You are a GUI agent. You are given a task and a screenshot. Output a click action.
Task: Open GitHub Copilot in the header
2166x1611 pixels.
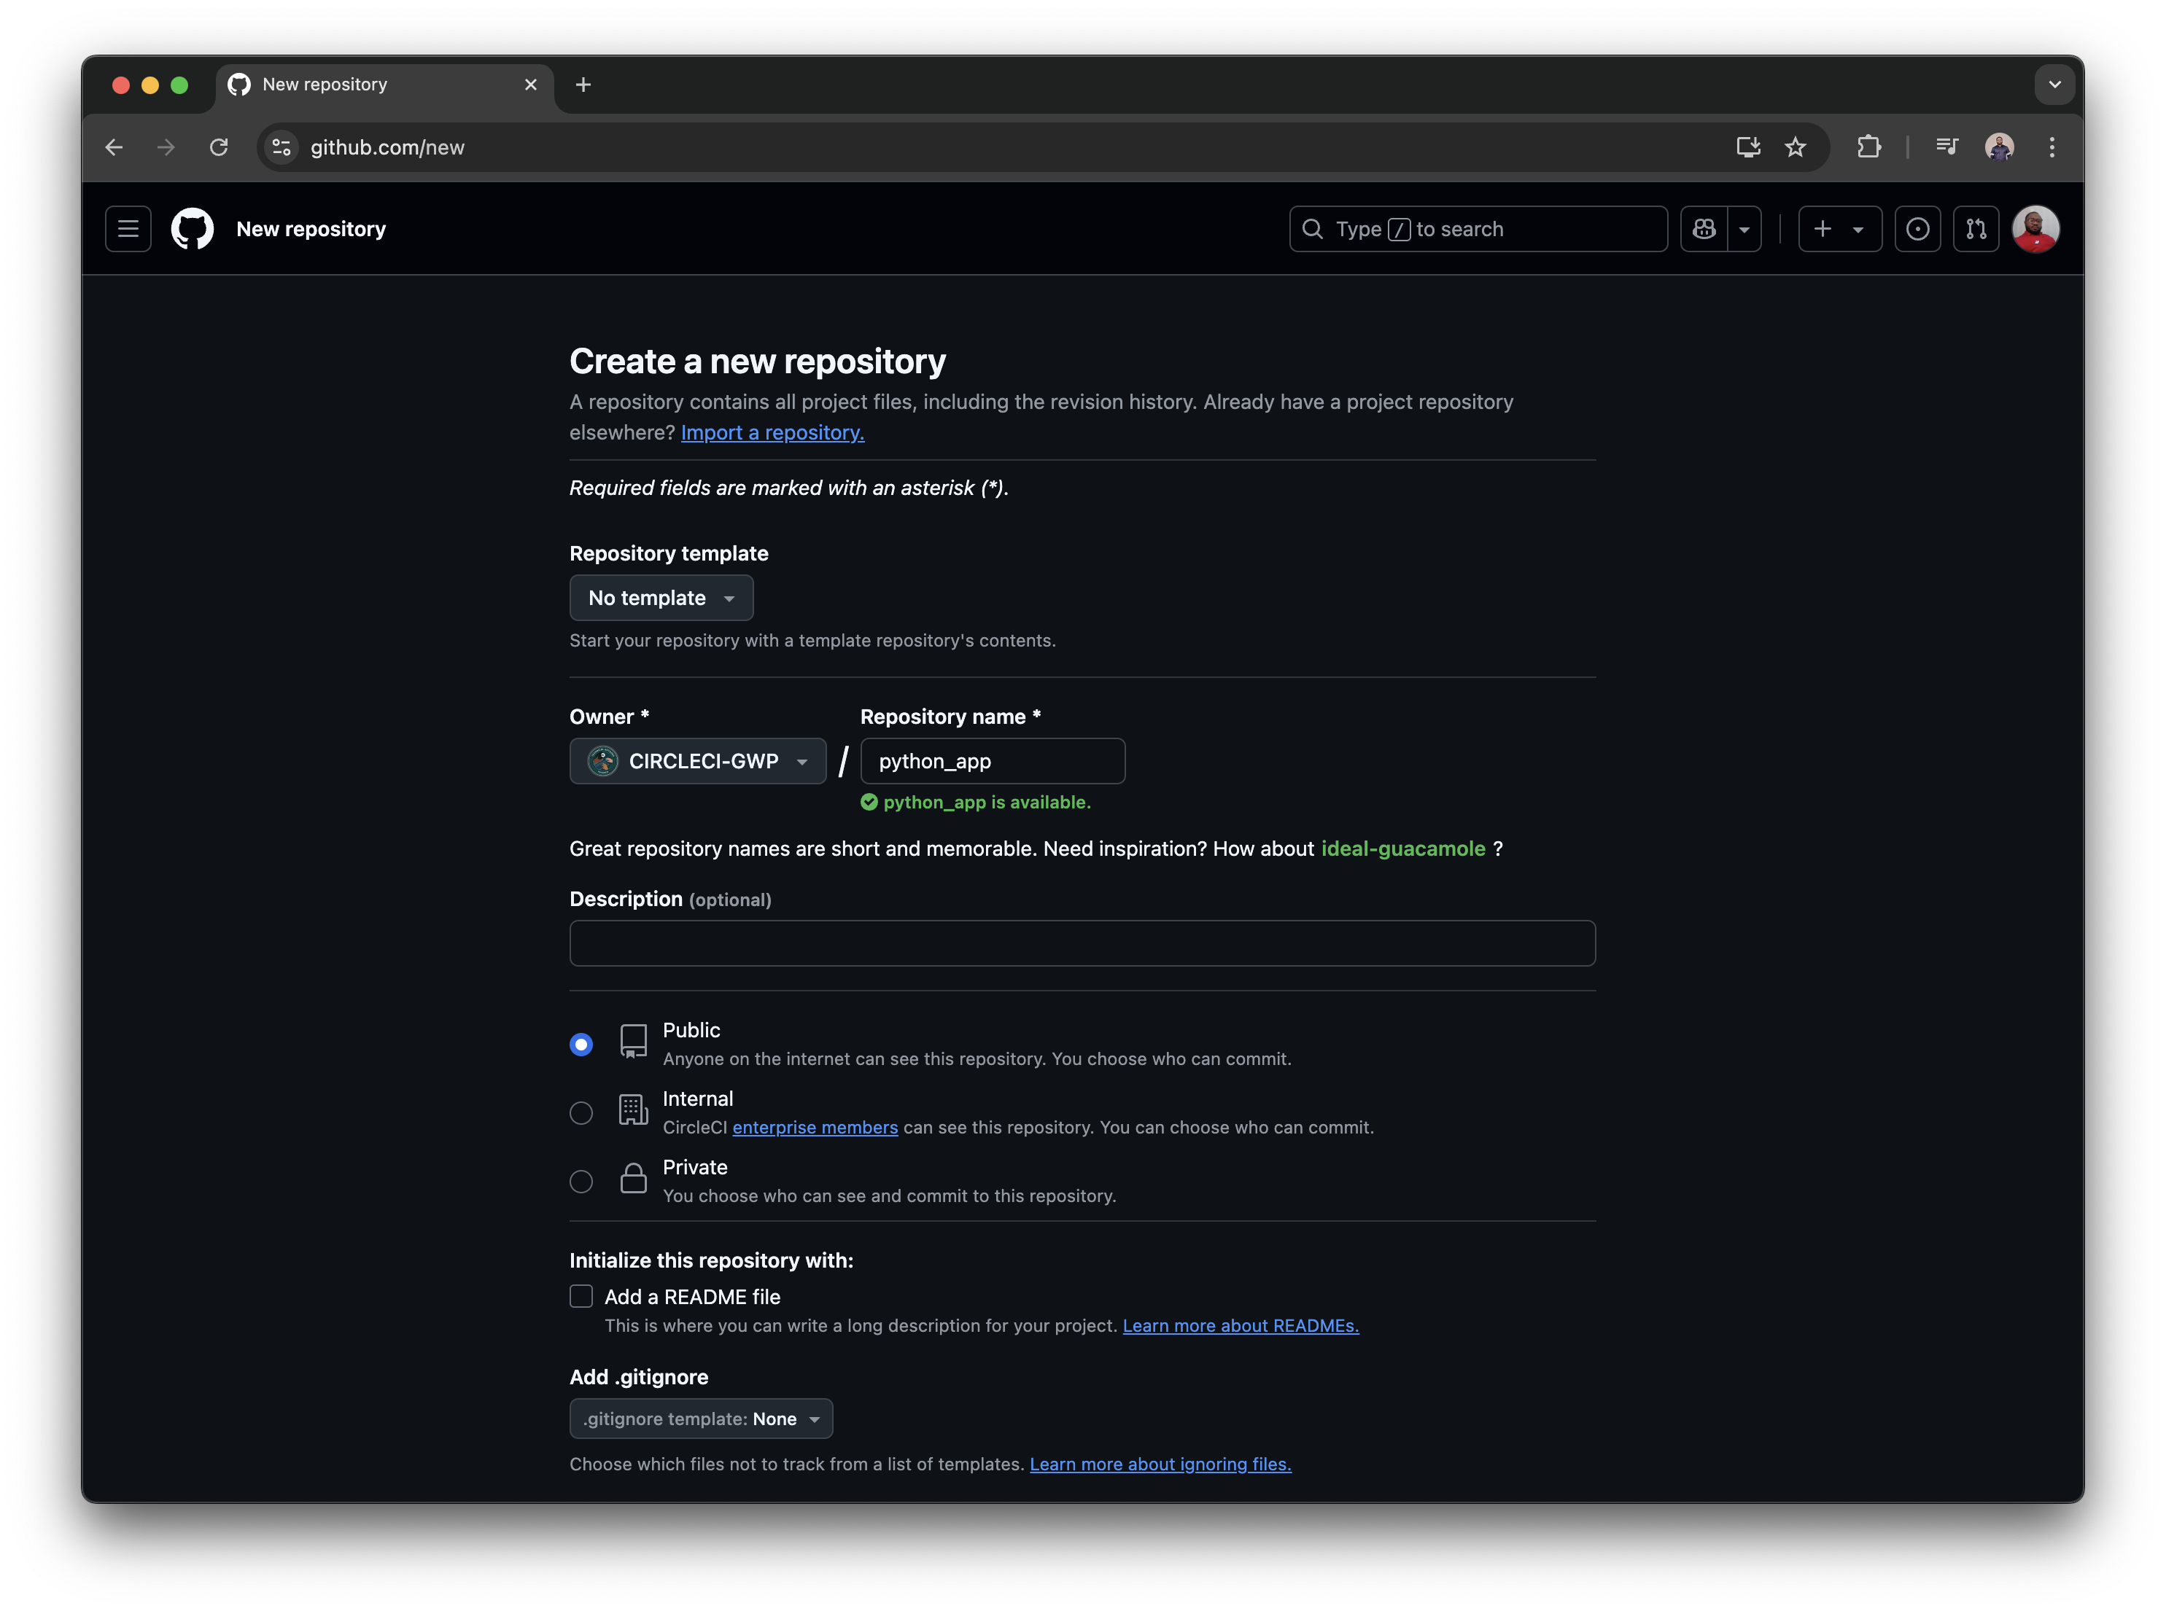tap(1704, 228)
